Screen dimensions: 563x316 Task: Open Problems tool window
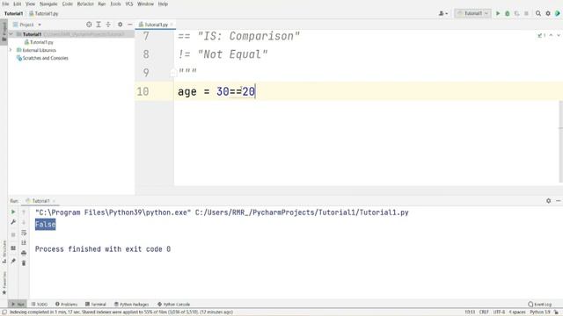coord(67,305)
